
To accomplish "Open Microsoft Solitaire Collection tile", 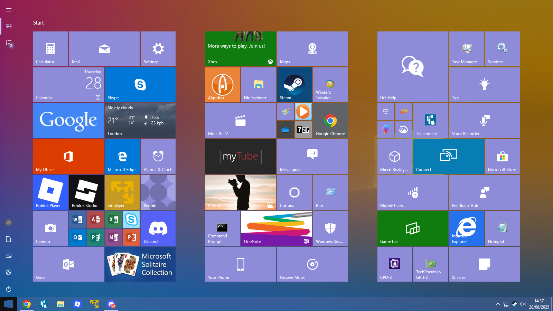I will 140,264.
